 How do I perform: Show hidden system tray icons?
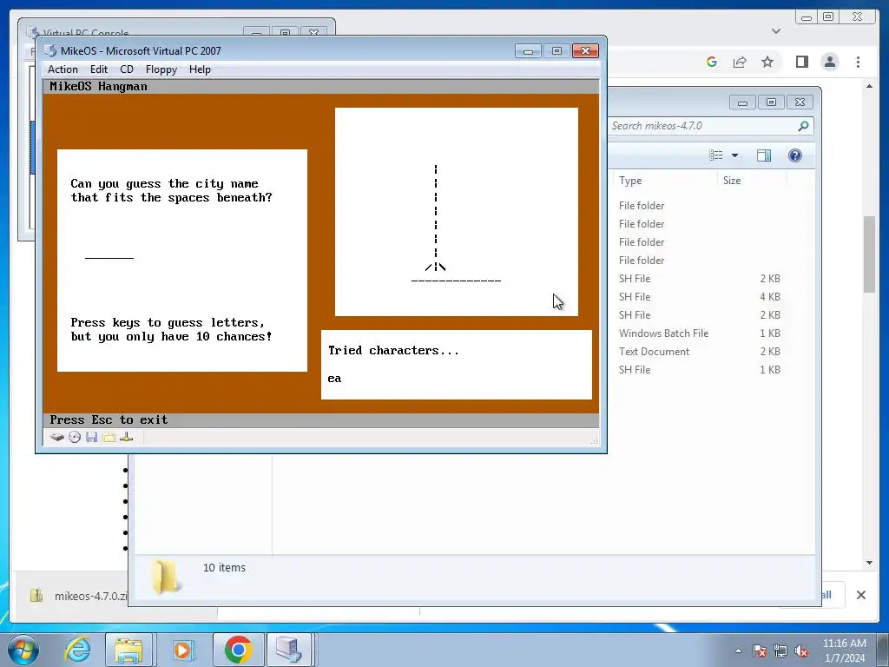pyautogui.click(x=738, y=650)
